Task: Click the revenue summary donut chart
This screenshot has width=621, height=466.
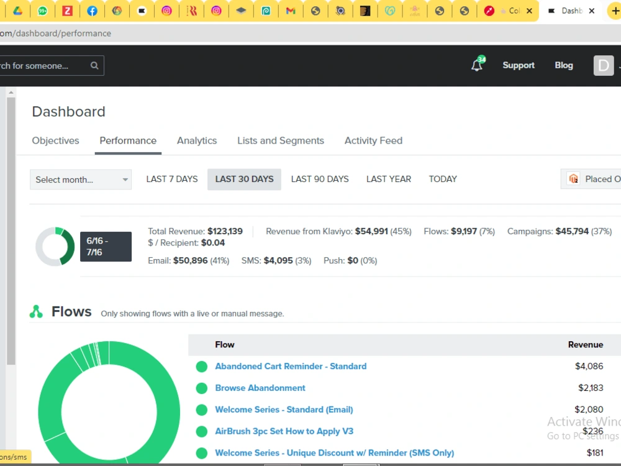Action: (x=55, y=247)
